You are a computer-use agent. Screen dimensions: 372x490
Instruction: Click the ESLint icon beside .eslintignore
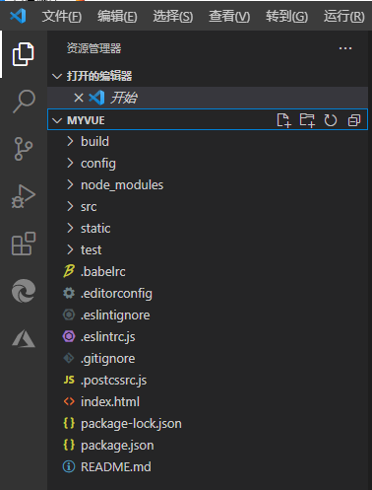(x=69, y=315)
